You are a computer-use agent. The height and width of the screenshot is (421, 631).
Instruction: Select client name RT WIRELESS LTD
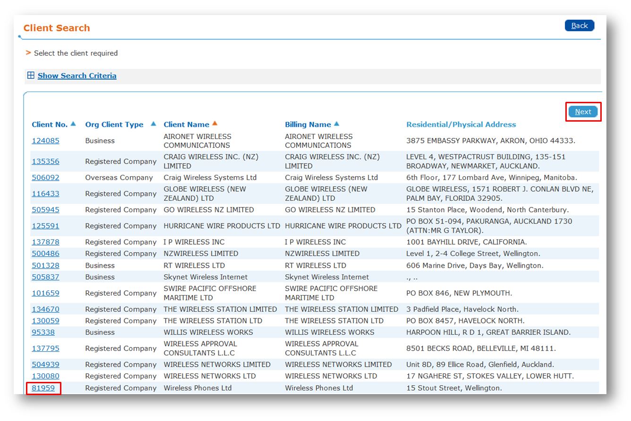click(x=194, y=265)
